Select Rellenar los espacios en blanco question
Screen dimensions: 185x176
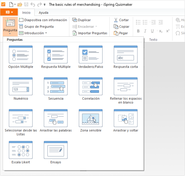tap(126, 91)
